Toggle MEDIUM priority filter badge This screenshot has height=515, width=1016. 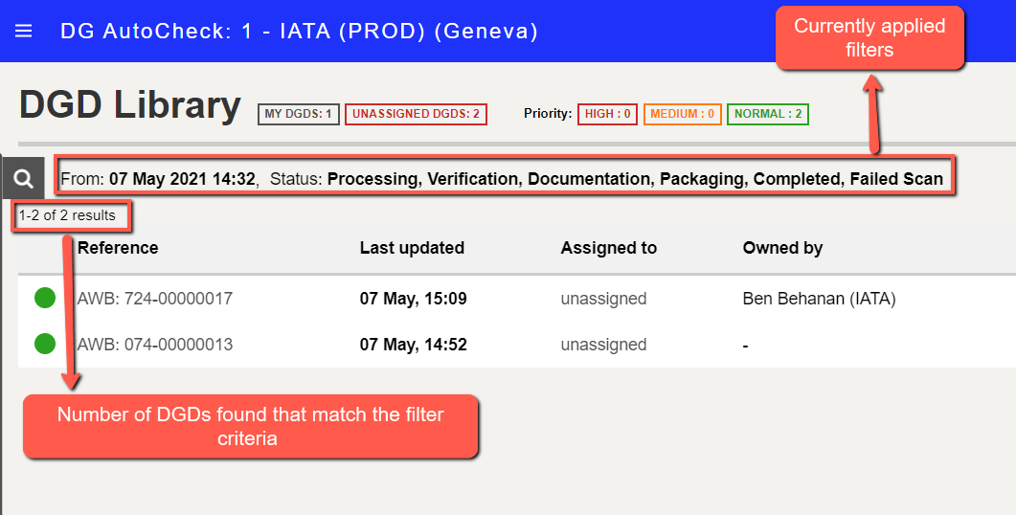tap(683, 114)
